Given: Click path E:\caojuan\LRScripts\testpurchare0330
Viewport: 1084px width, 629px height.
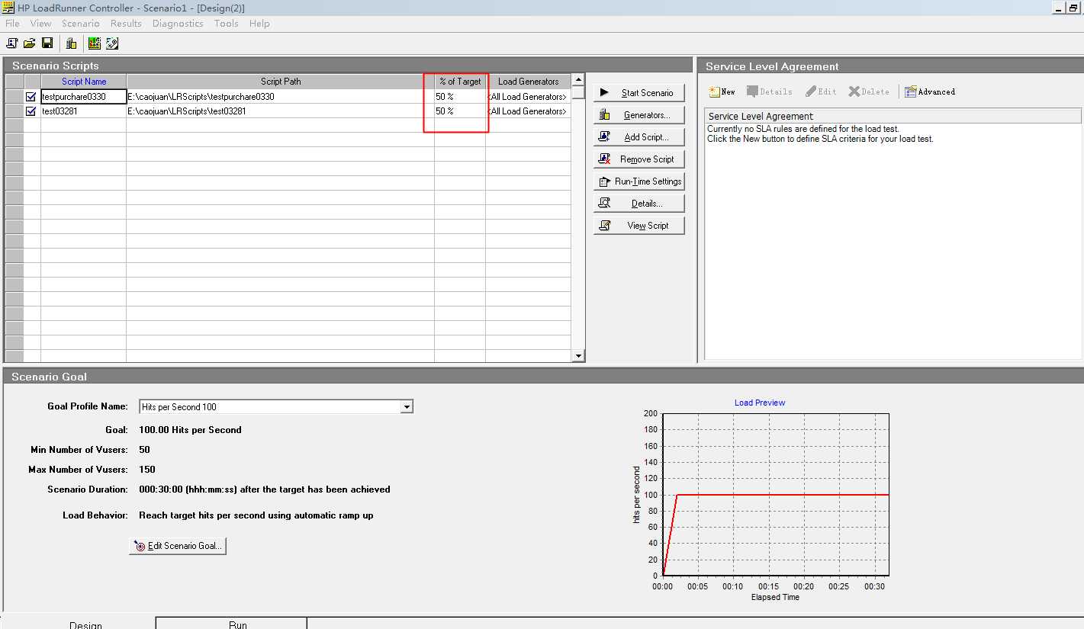Looking at the screenshot, I should pos(281,97).
